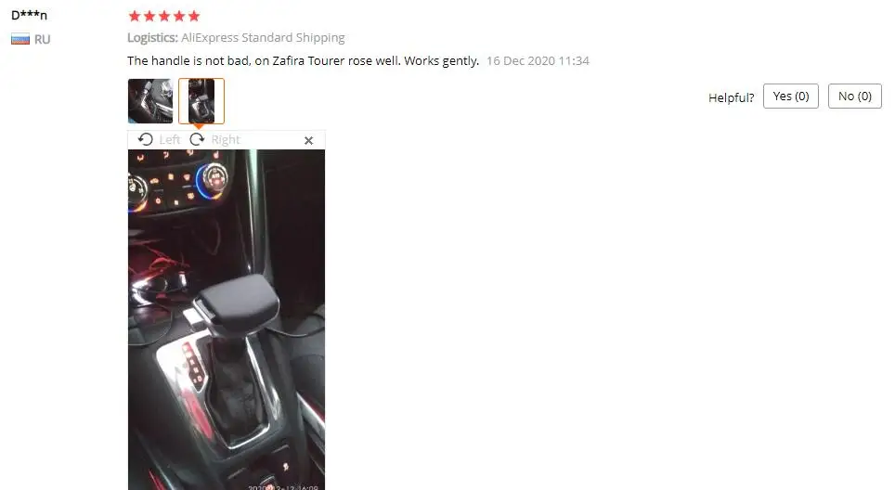Click the fifth red star
Screen dimensions: 895x490
tap(194, 16)
